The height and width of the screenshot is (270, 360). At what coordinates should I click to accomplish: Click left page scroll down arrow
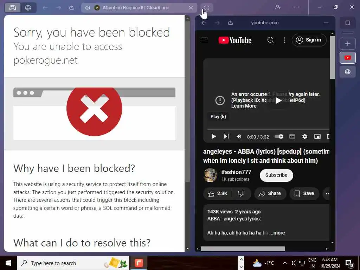click(x=188, y=249)
